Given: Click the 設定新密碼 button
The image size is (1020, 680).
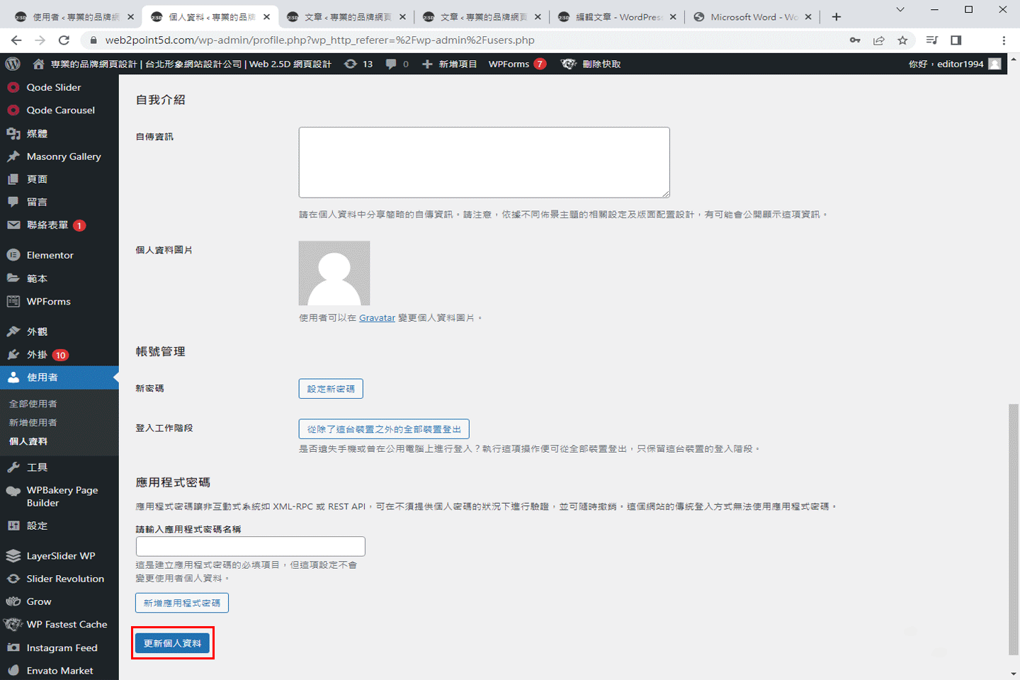Looking at the screenshot, I should point(331,389).
